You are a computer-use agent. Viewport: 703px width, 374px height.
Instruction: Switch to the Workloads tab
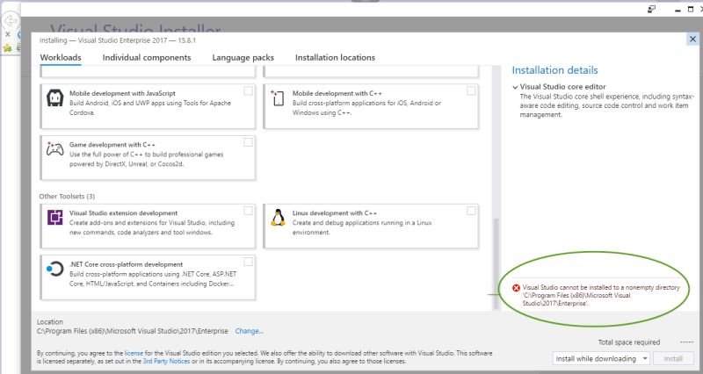coord(61,58)
